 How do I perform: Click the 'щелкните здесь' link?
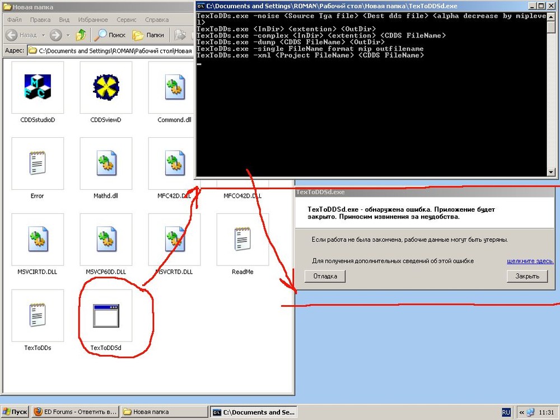coord(530,261)
